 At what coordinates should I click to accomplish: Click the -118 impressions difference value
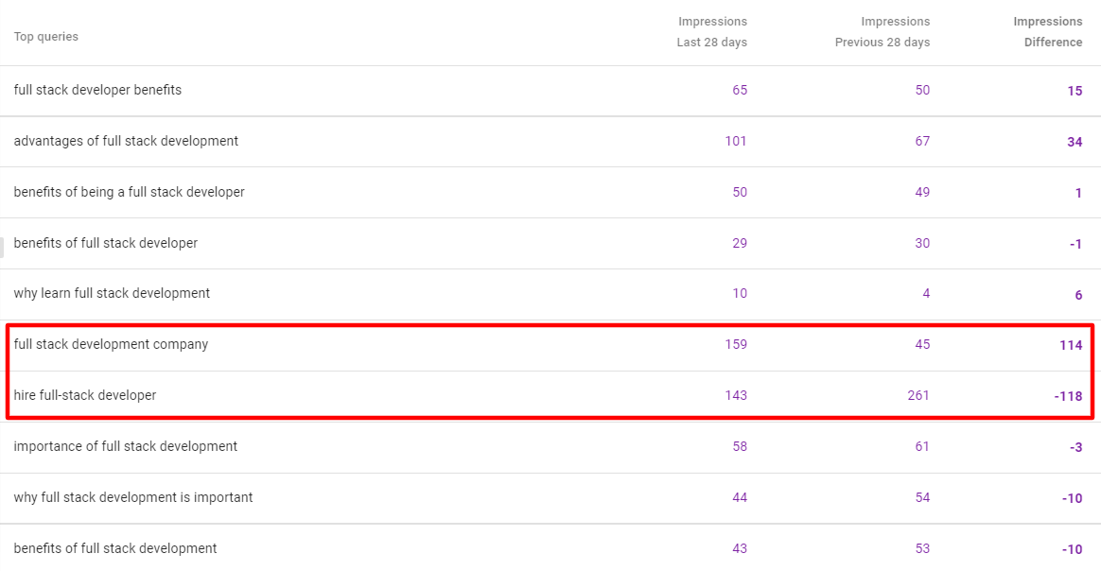click(1068, 397)
